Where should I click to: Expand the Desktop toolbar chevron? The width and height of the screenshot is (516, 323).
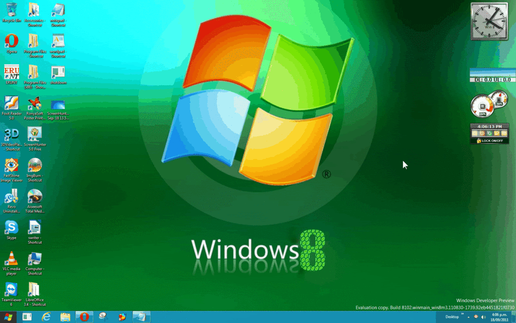(463, 314)
